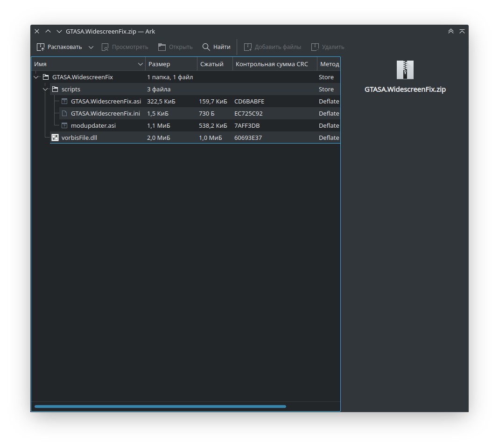The width and height of the screenshot is (499, 448).
Task: Click the up-arrow window title button
Action: (48, 31)
